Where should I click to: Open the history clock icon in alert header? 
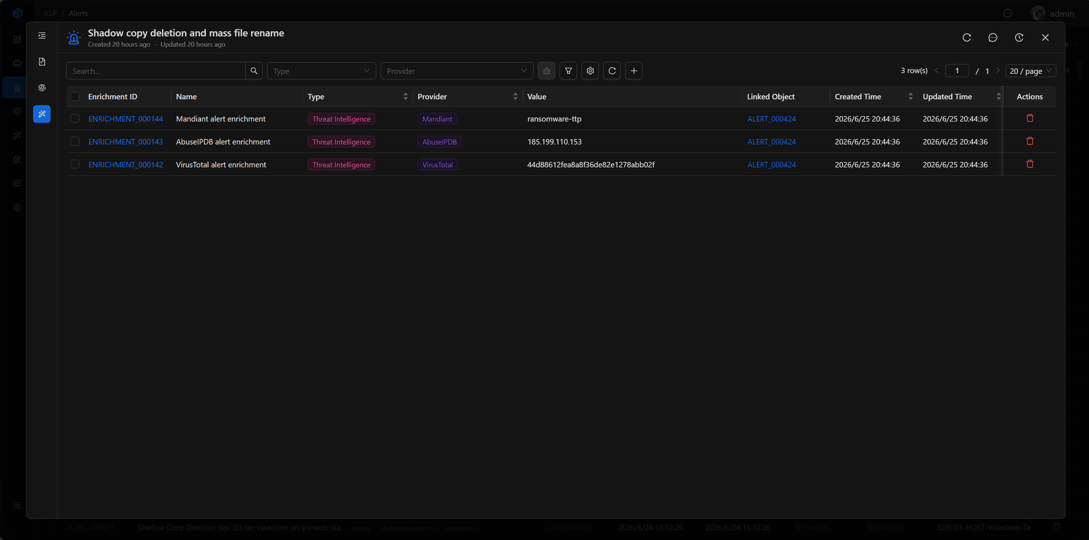[x=1019, y=37]
